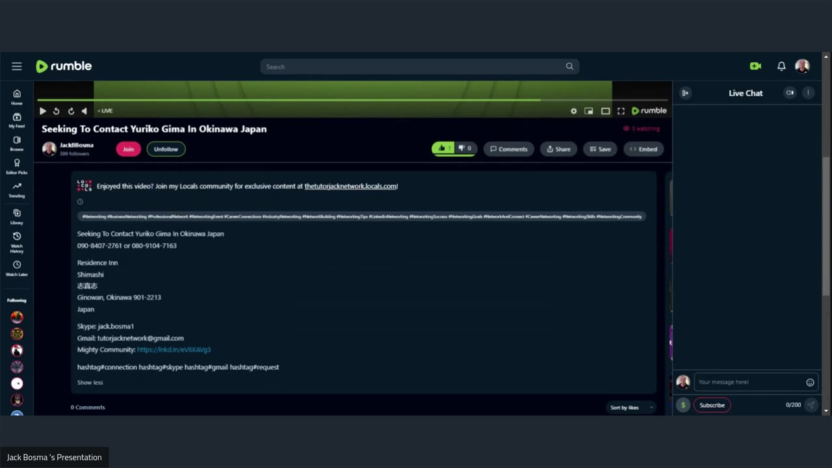The height and width of the screenshot is (468, 832).
Task: Open JackBBosma channel avatar
Action: (x=49, y=149)
